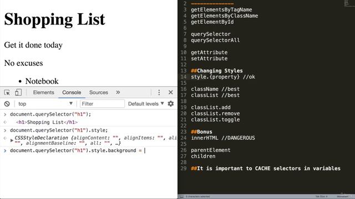Screen dimensions: 355x199
Task: Click the document.querySelector("h1").style; entry
Action: (59, 130)
